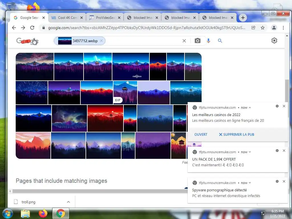The height and width of the screenshot is (219, 292).
Task: Open settings gear on casino notification
Action: [277, 106]
